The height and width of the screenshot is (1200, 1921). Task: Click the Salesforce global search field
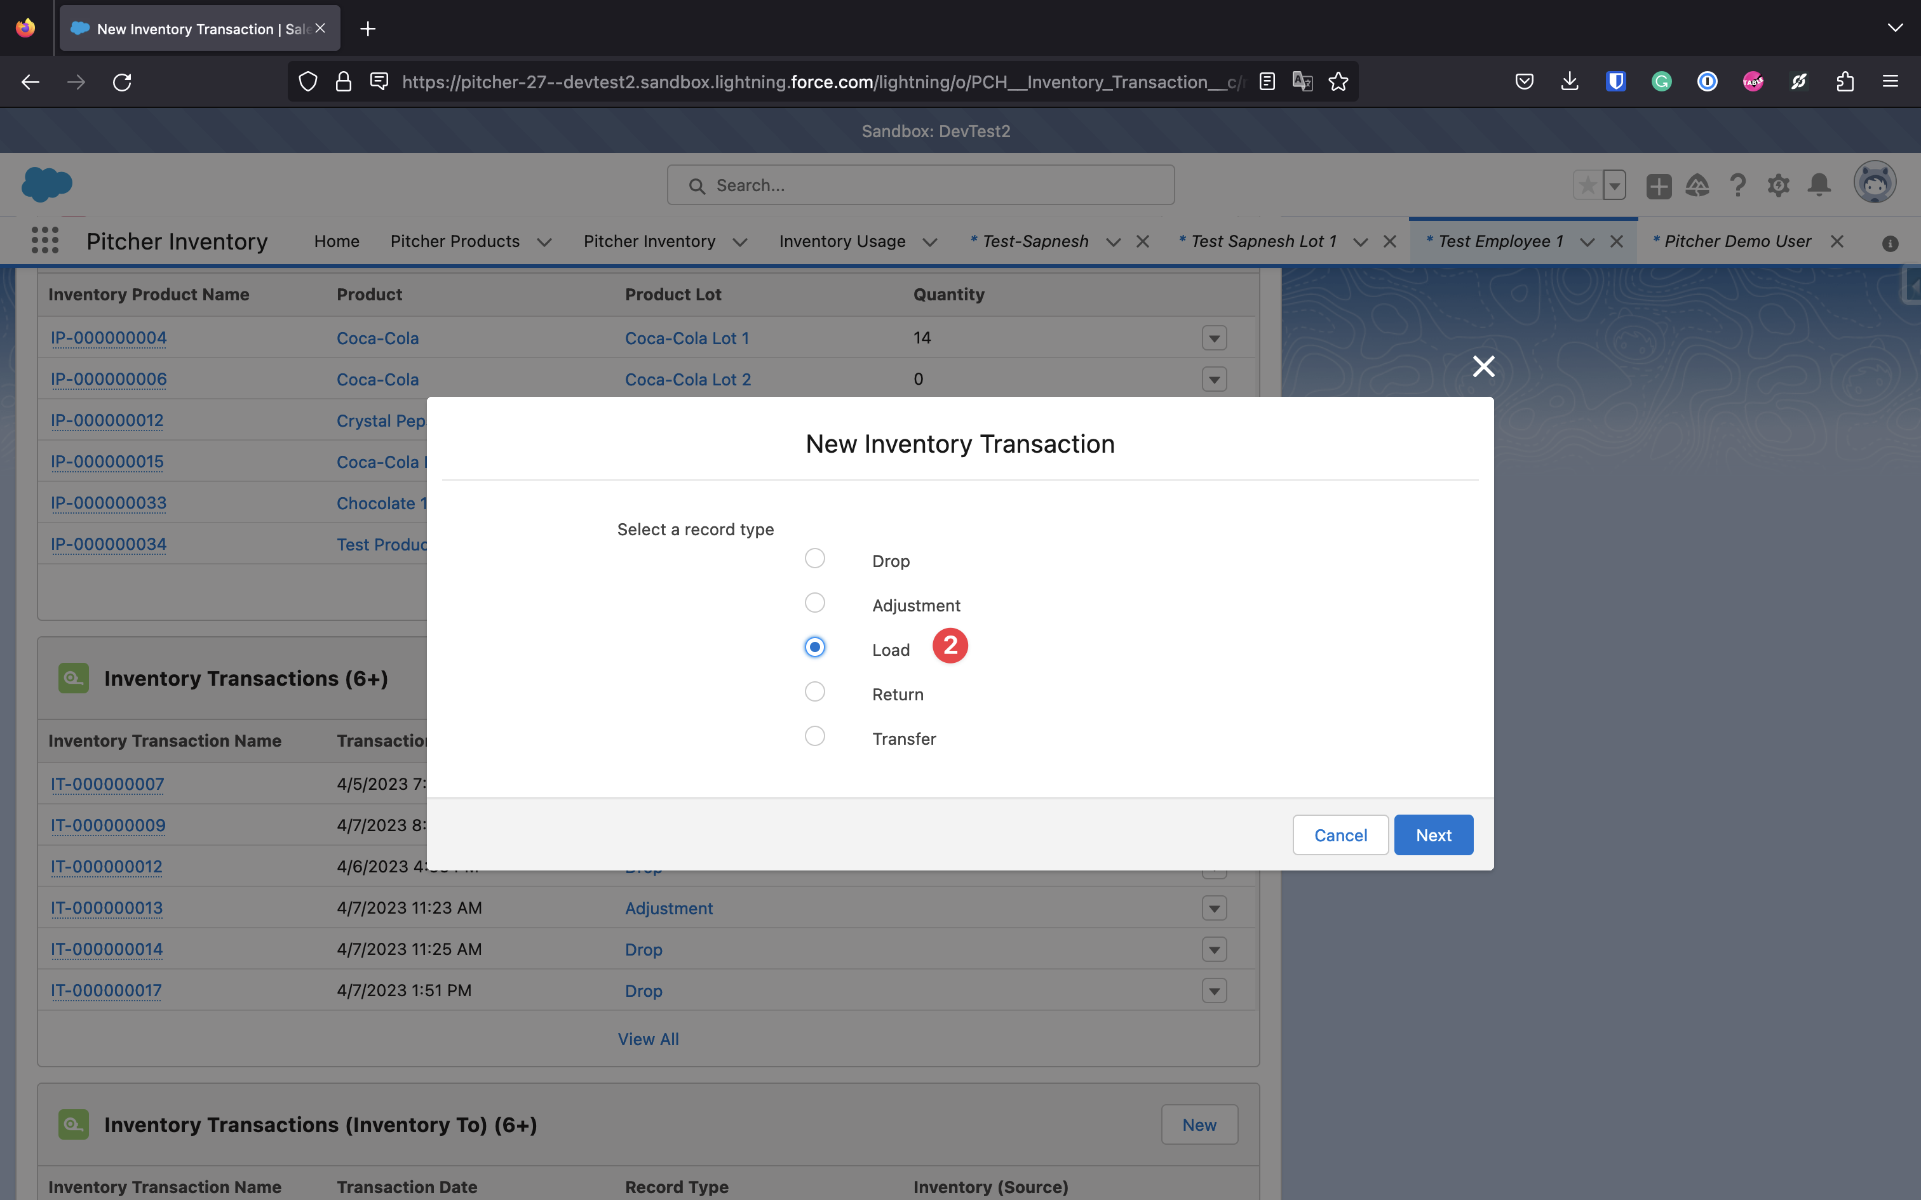tap(921, 185)
